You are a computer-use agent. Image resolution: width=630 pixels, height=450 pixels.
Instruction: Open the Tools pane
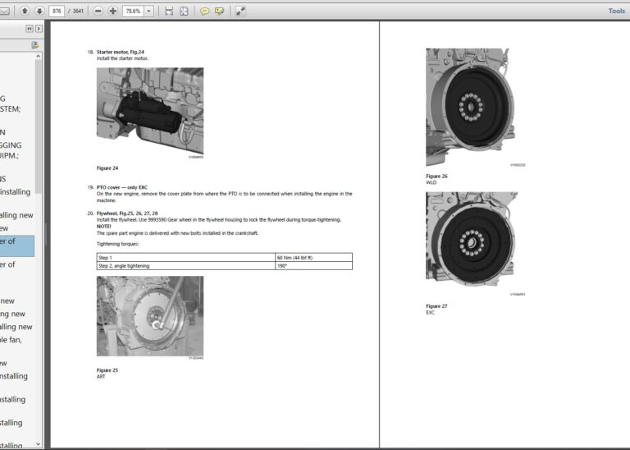coord(616,11)
